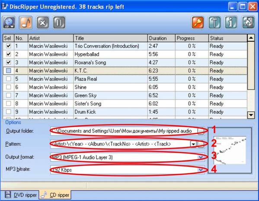Screen dimensions: 259x201
Task: Switch to the CD ripper tab
Action: (55, 195)
